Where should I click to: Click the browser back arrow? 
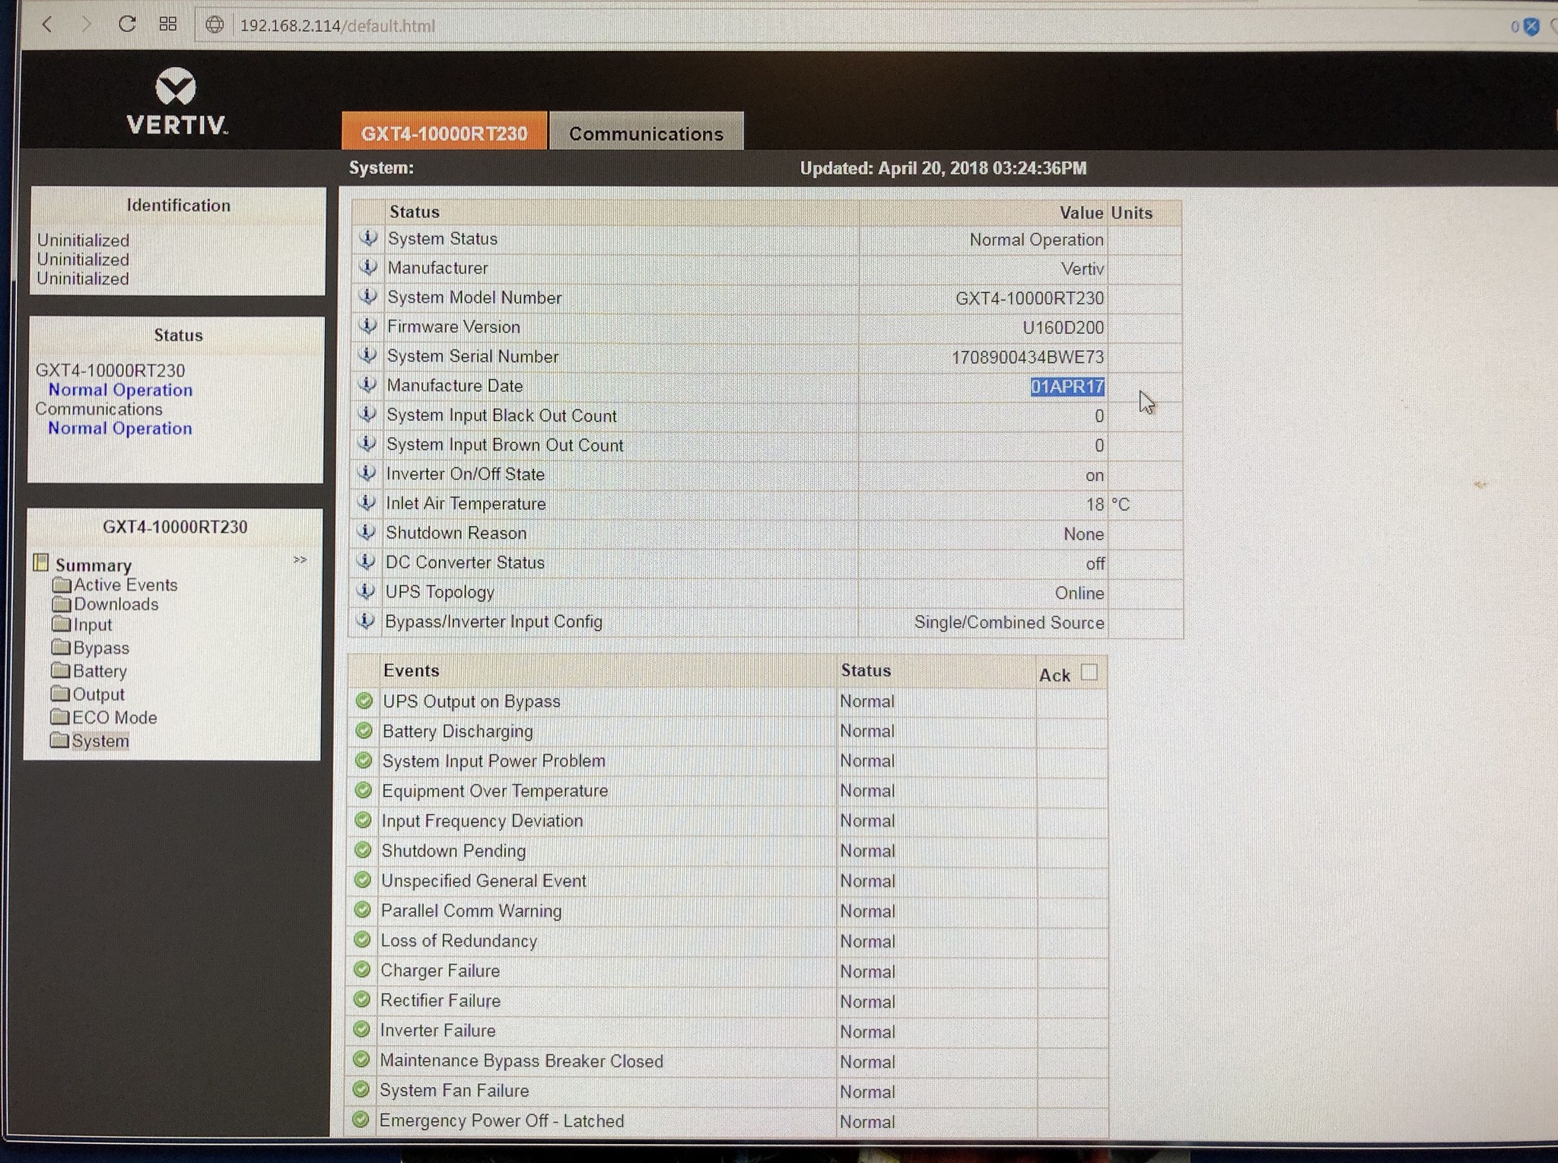47,25
